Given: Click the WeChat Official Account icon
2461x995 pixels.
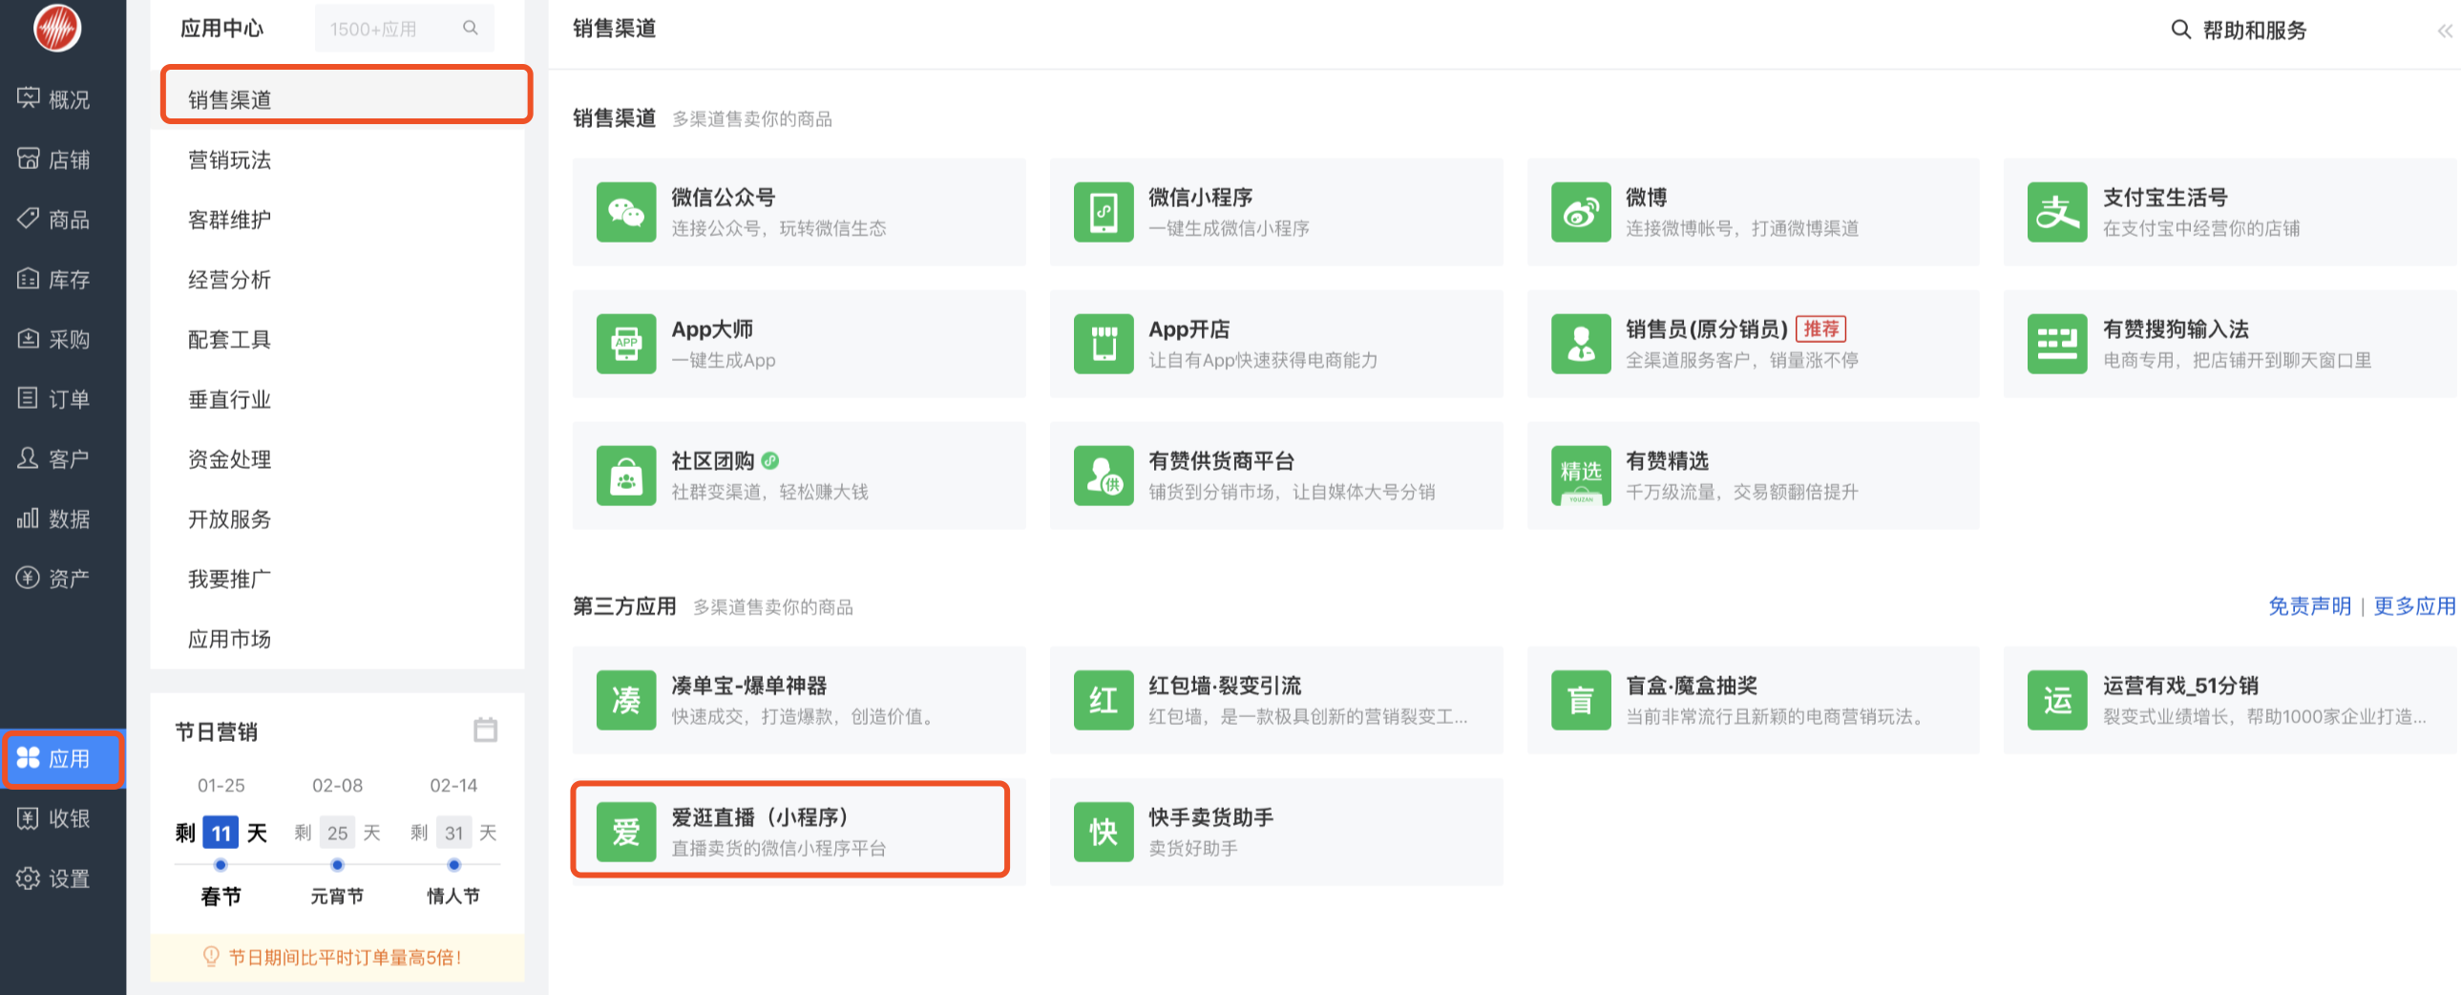Looking at the screenshot, I should coord(626,212).
